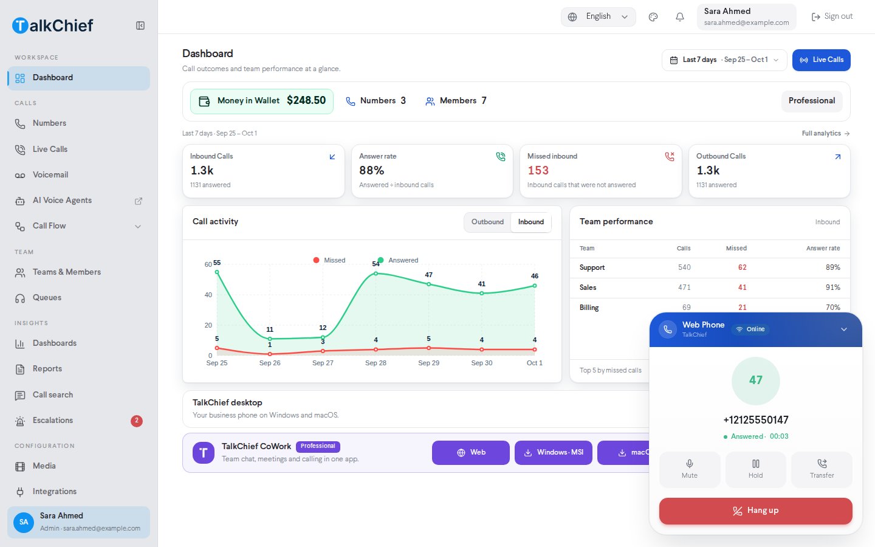
Task: Open the Full analytics link
Action: click(826, 134)
